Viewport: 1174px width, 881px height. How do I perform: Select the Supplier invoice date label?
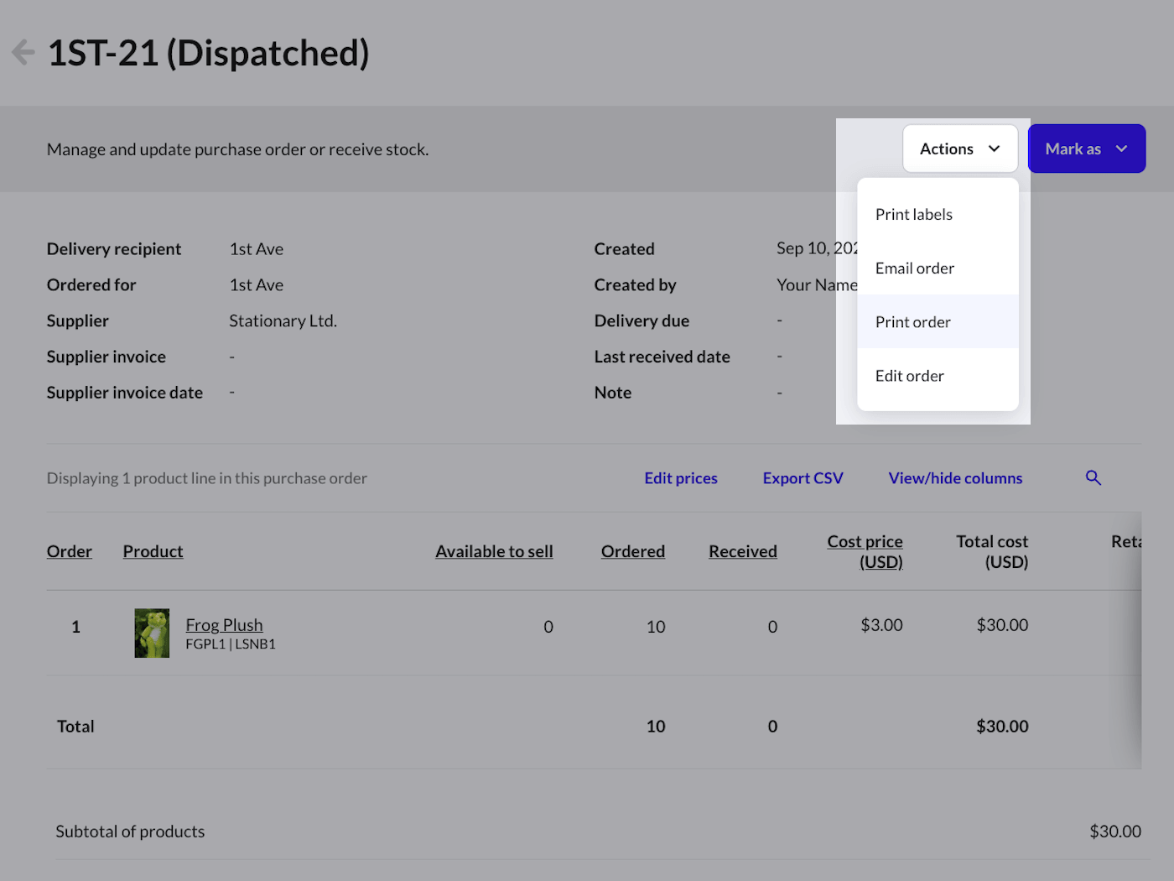[125, 393]
